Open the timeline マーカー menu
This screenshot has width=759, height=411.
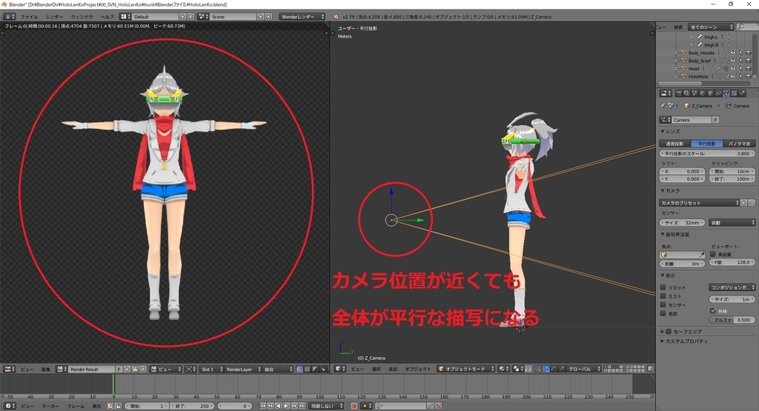50,406
